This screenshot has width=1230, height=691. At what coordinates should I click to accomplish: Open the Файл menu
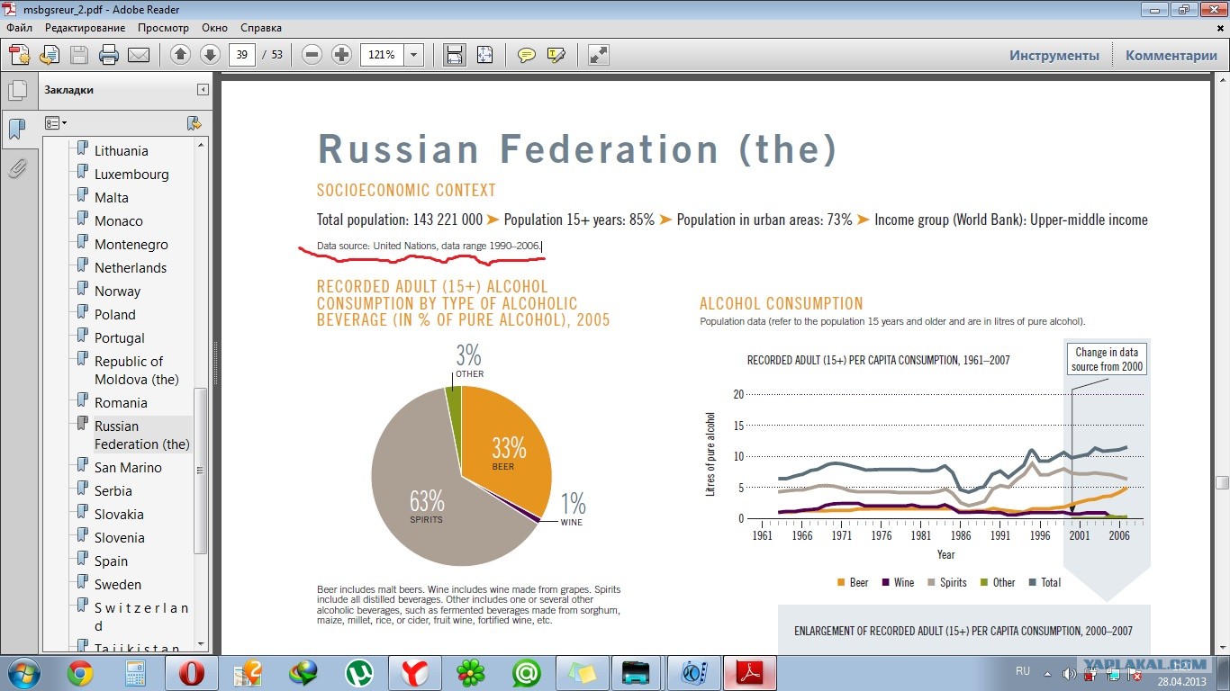point(20,28)
